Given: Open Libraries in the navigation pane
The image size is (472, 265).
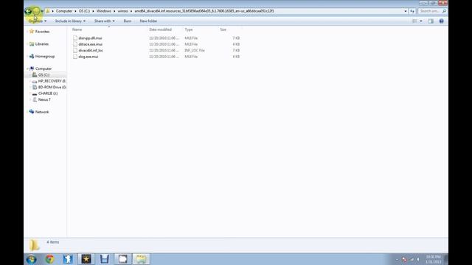Looking at the screenshot, I should [x=42, y=44].
